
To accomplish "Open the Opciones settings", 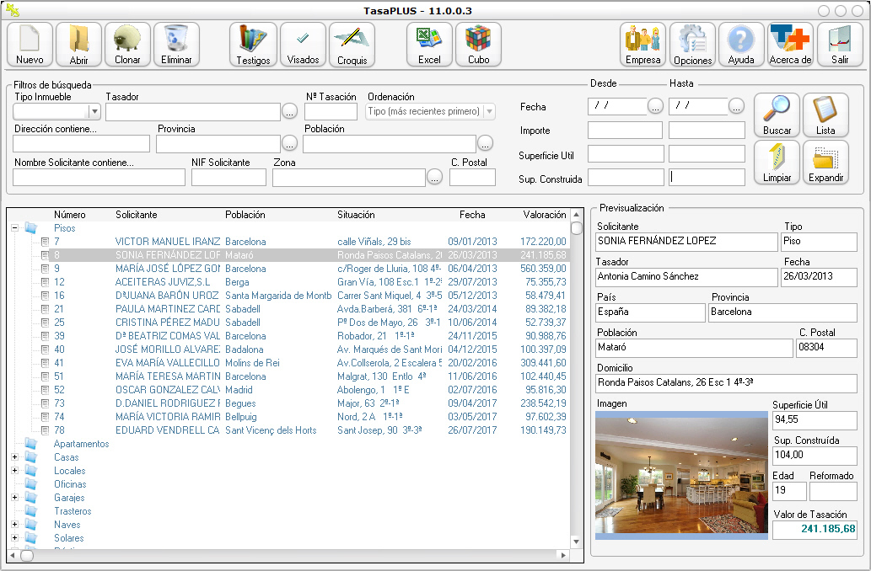I will click(692, 44).
